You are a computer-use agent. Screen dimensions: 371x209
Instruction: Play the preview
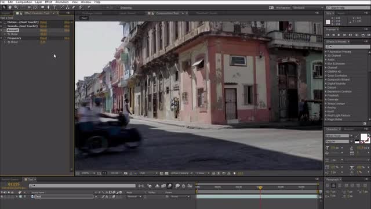pyautogui.click(x=339, y=35)
